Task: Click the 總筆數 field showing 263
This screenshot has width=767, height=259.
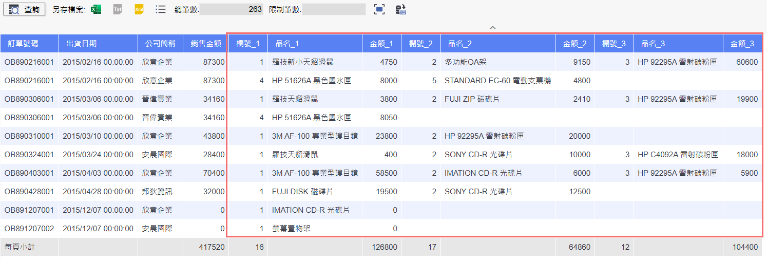Action: 231,9
